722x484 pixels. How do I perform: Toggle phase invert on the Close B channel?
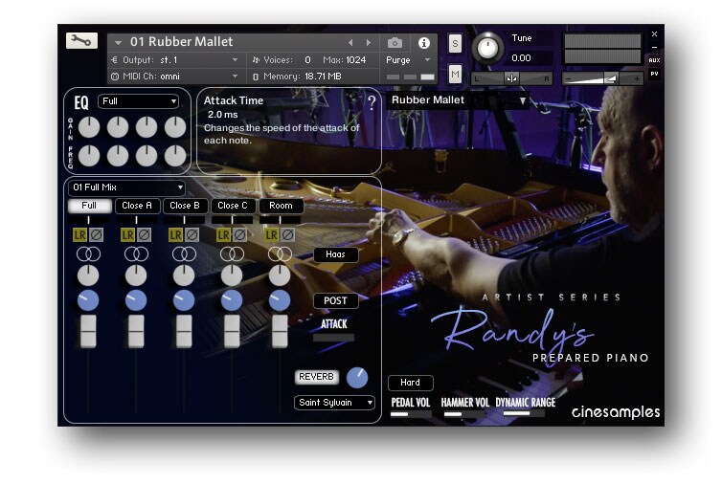coord(192,235)
